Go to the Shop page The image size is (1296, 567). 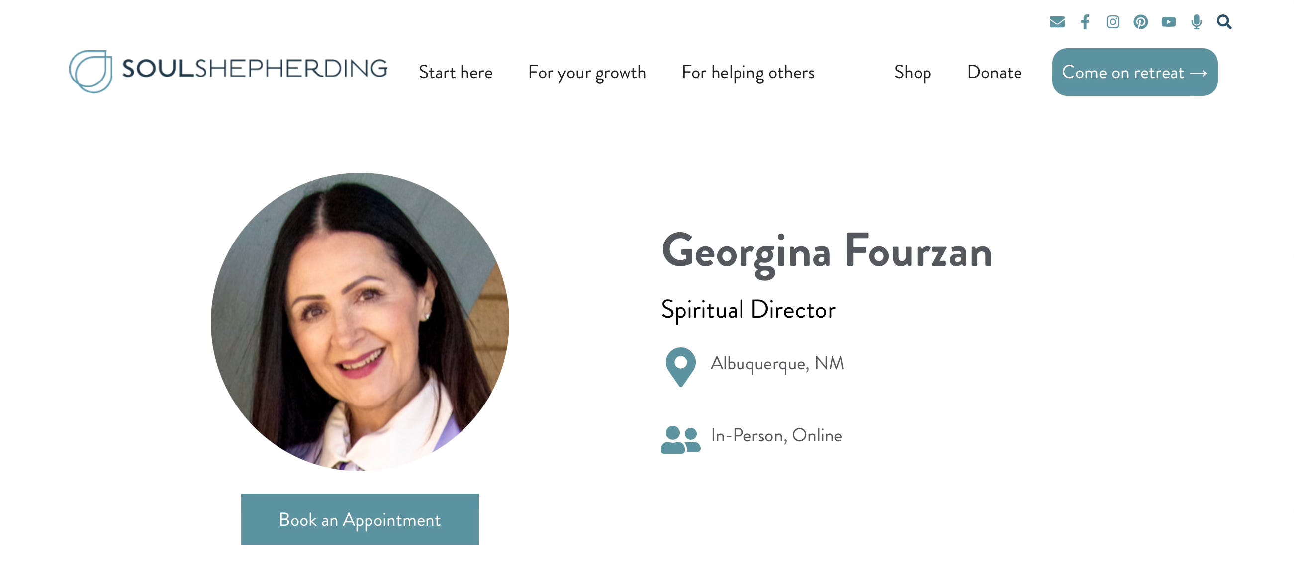912,73
